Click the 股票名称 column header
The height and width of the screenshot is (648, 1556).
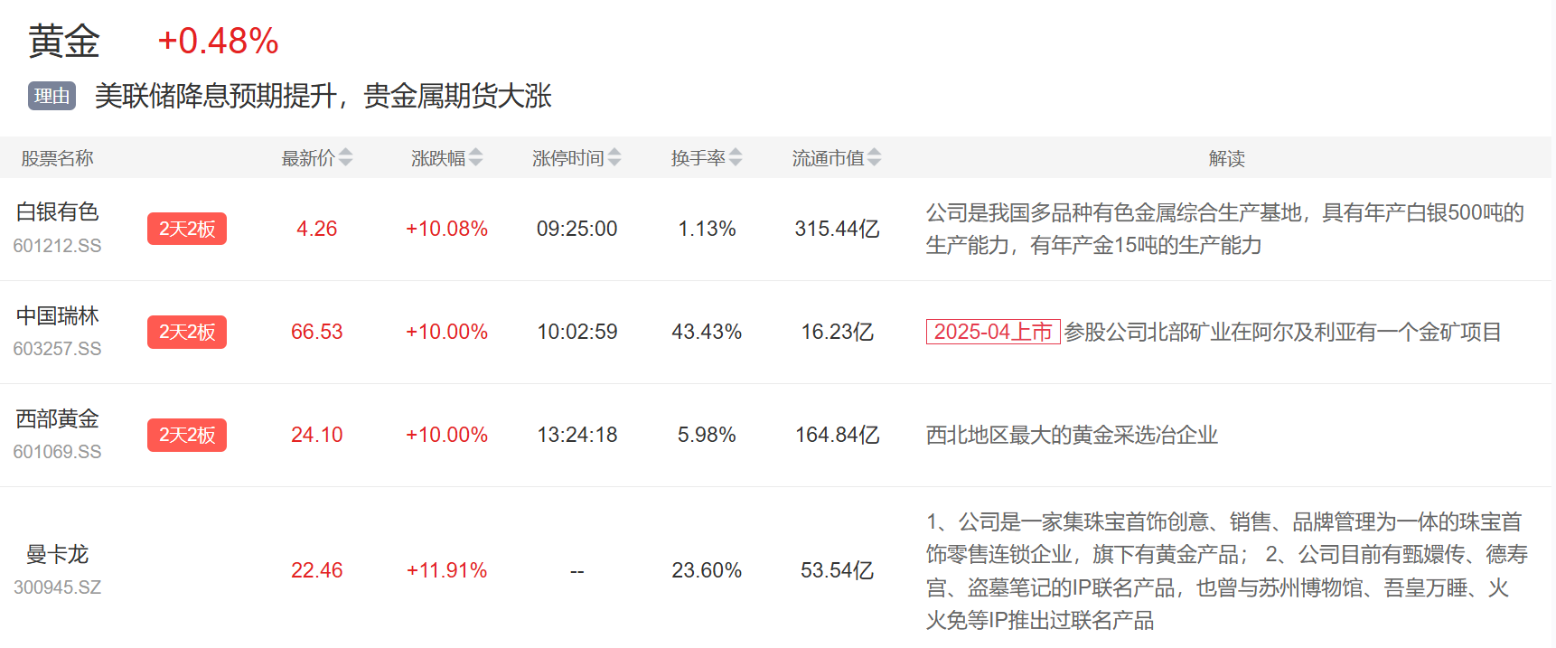57,158
